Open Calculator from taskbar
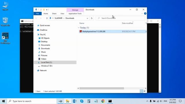The width and height of the screenshot is (185, 104). 89,101
